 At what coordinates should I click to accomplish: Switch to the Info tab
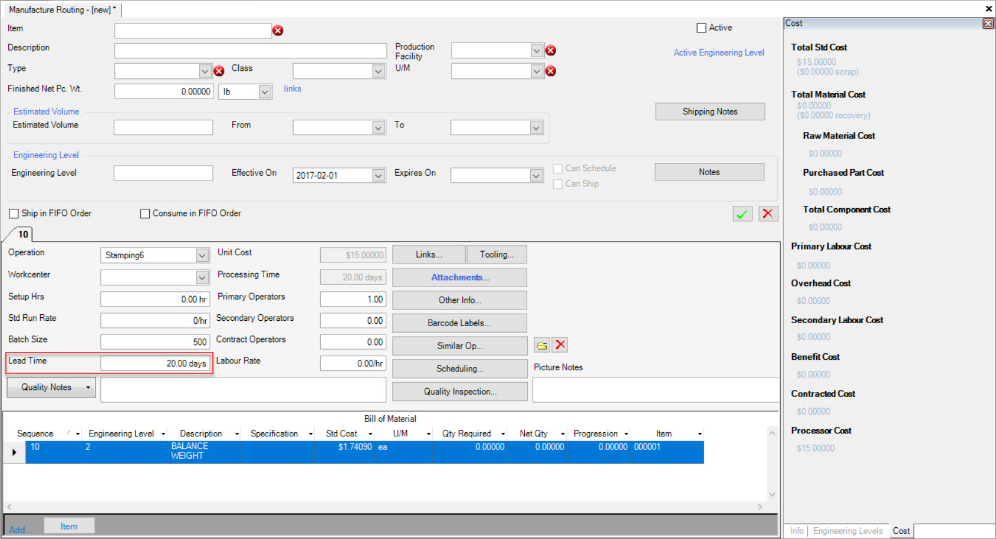tap(797, 531)
